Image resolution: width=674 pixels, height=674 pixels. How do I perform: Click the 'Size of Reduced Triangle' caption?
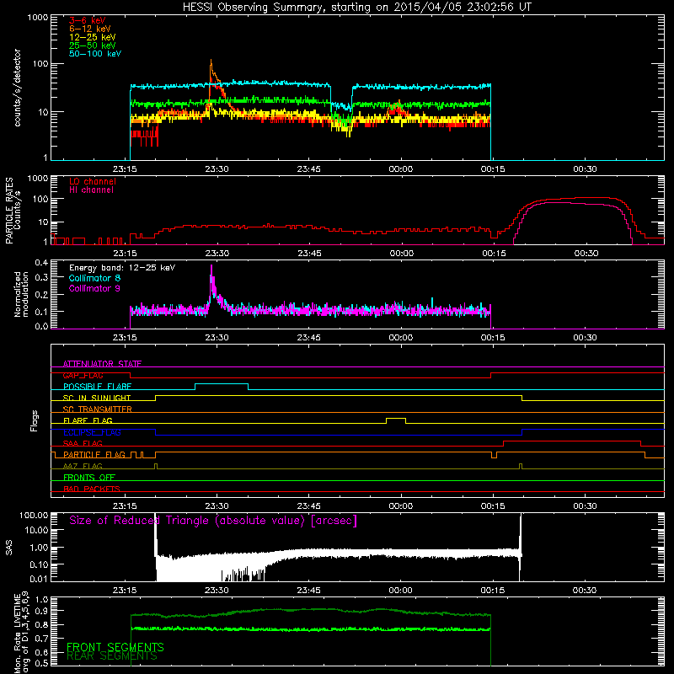click(x=213, y=521)
